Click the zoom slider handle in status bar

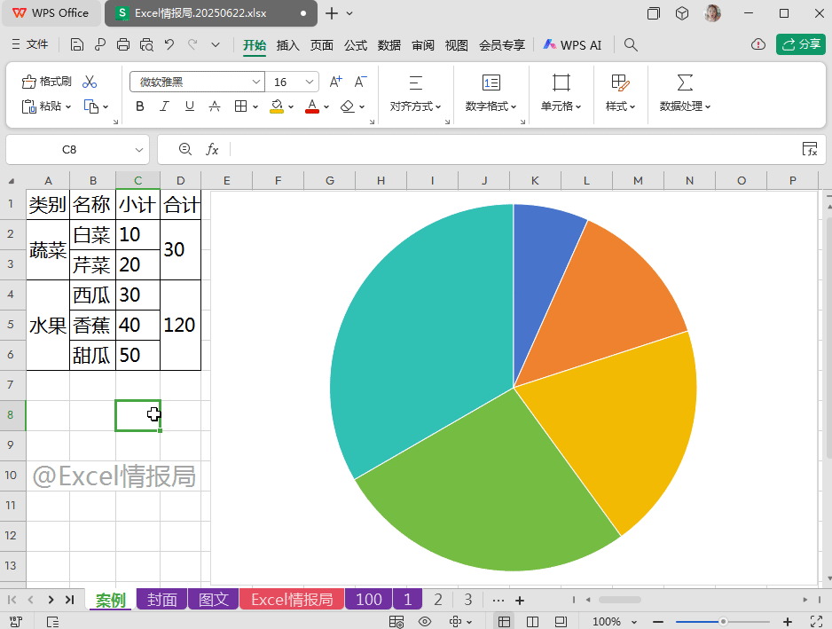(724, 621)
